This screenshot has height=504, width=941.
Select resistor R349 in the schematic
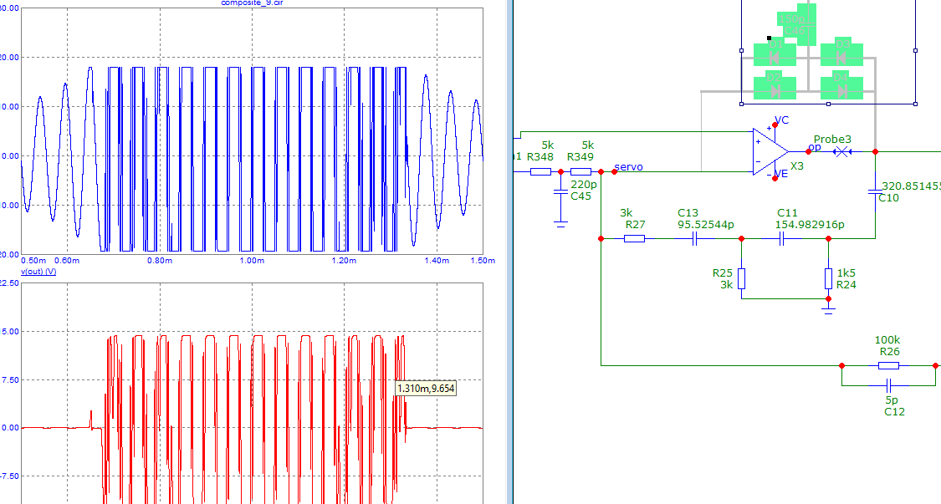581,171
